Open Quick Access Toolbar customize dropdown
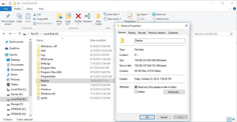 click(x=19, y=3)
